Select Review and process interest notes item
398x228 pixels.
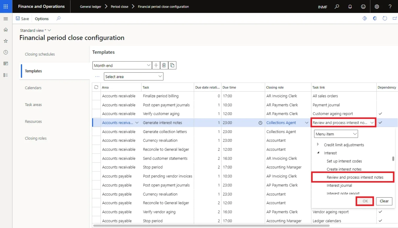[355, 177]
